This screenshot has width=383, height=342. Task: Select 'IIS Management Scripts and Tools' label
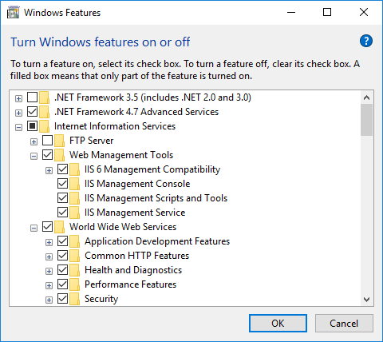tap(156, 198)
